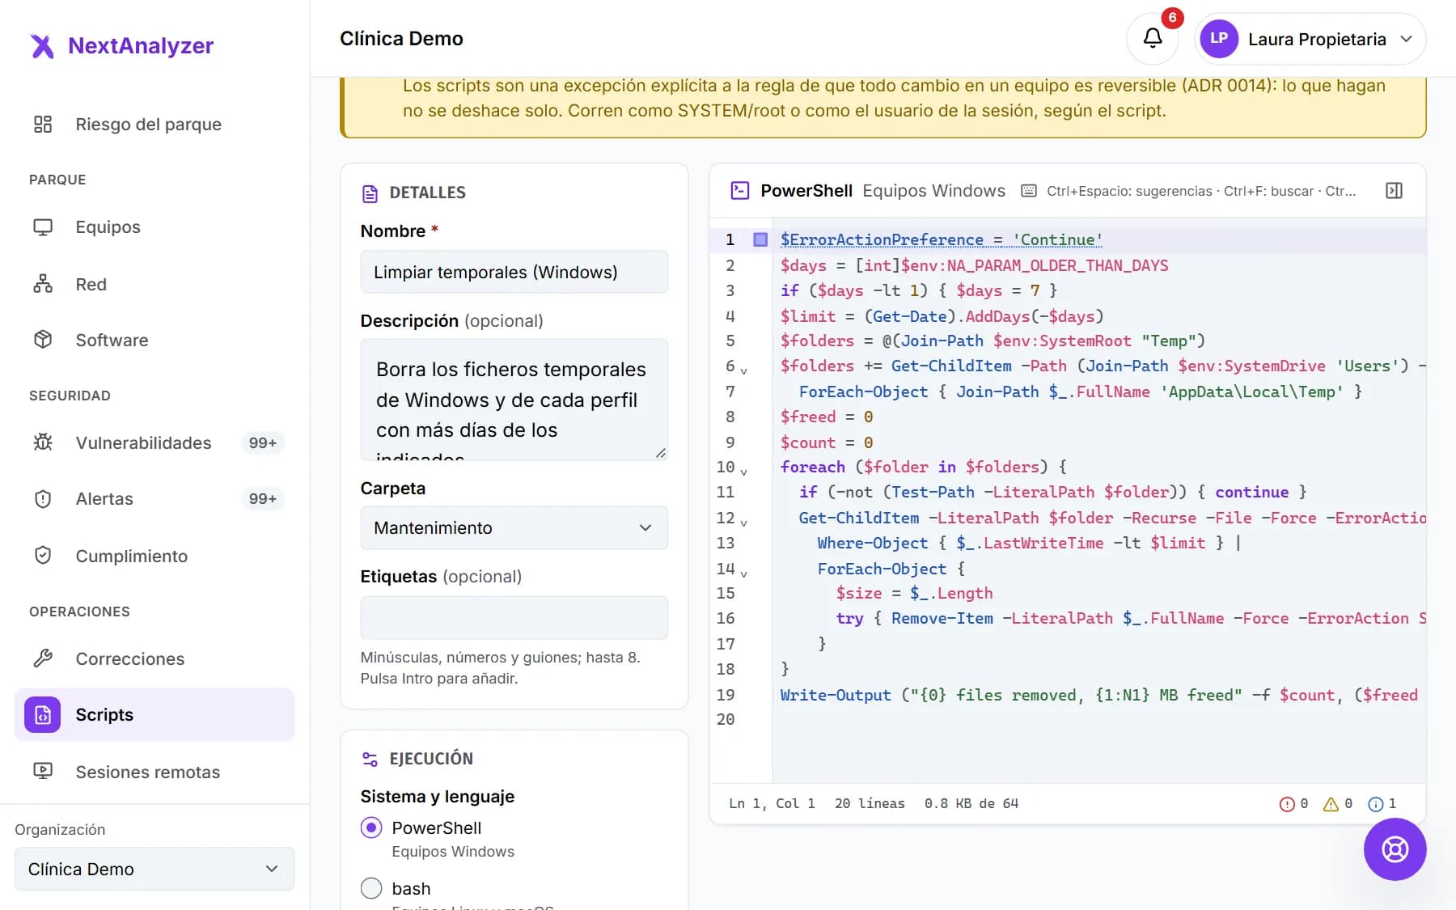The image size is (1456, 910).
Task: Open the Software page
Action: pyautogui.click(x=154, y=340)
